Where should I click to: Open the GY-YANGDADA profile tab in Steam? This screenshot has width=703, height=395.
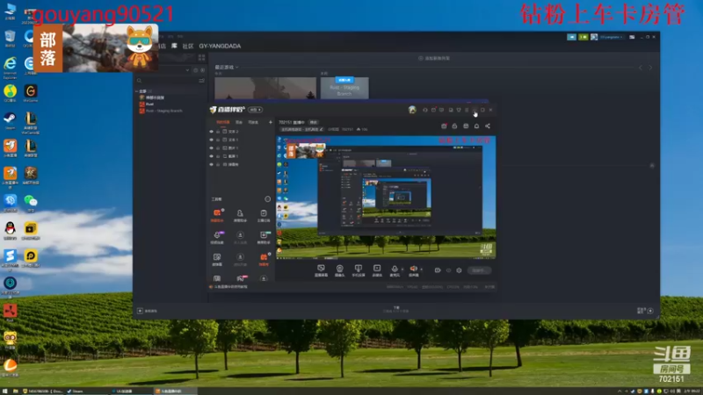(x=220, y=47)
